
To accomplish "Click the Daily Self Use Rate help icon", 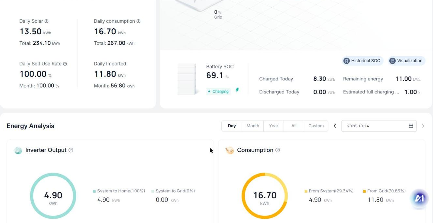I will point(65,64).
